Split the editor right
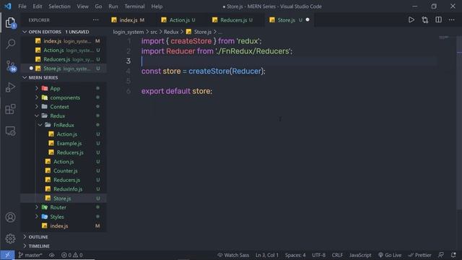 click(x=438, y=19)
